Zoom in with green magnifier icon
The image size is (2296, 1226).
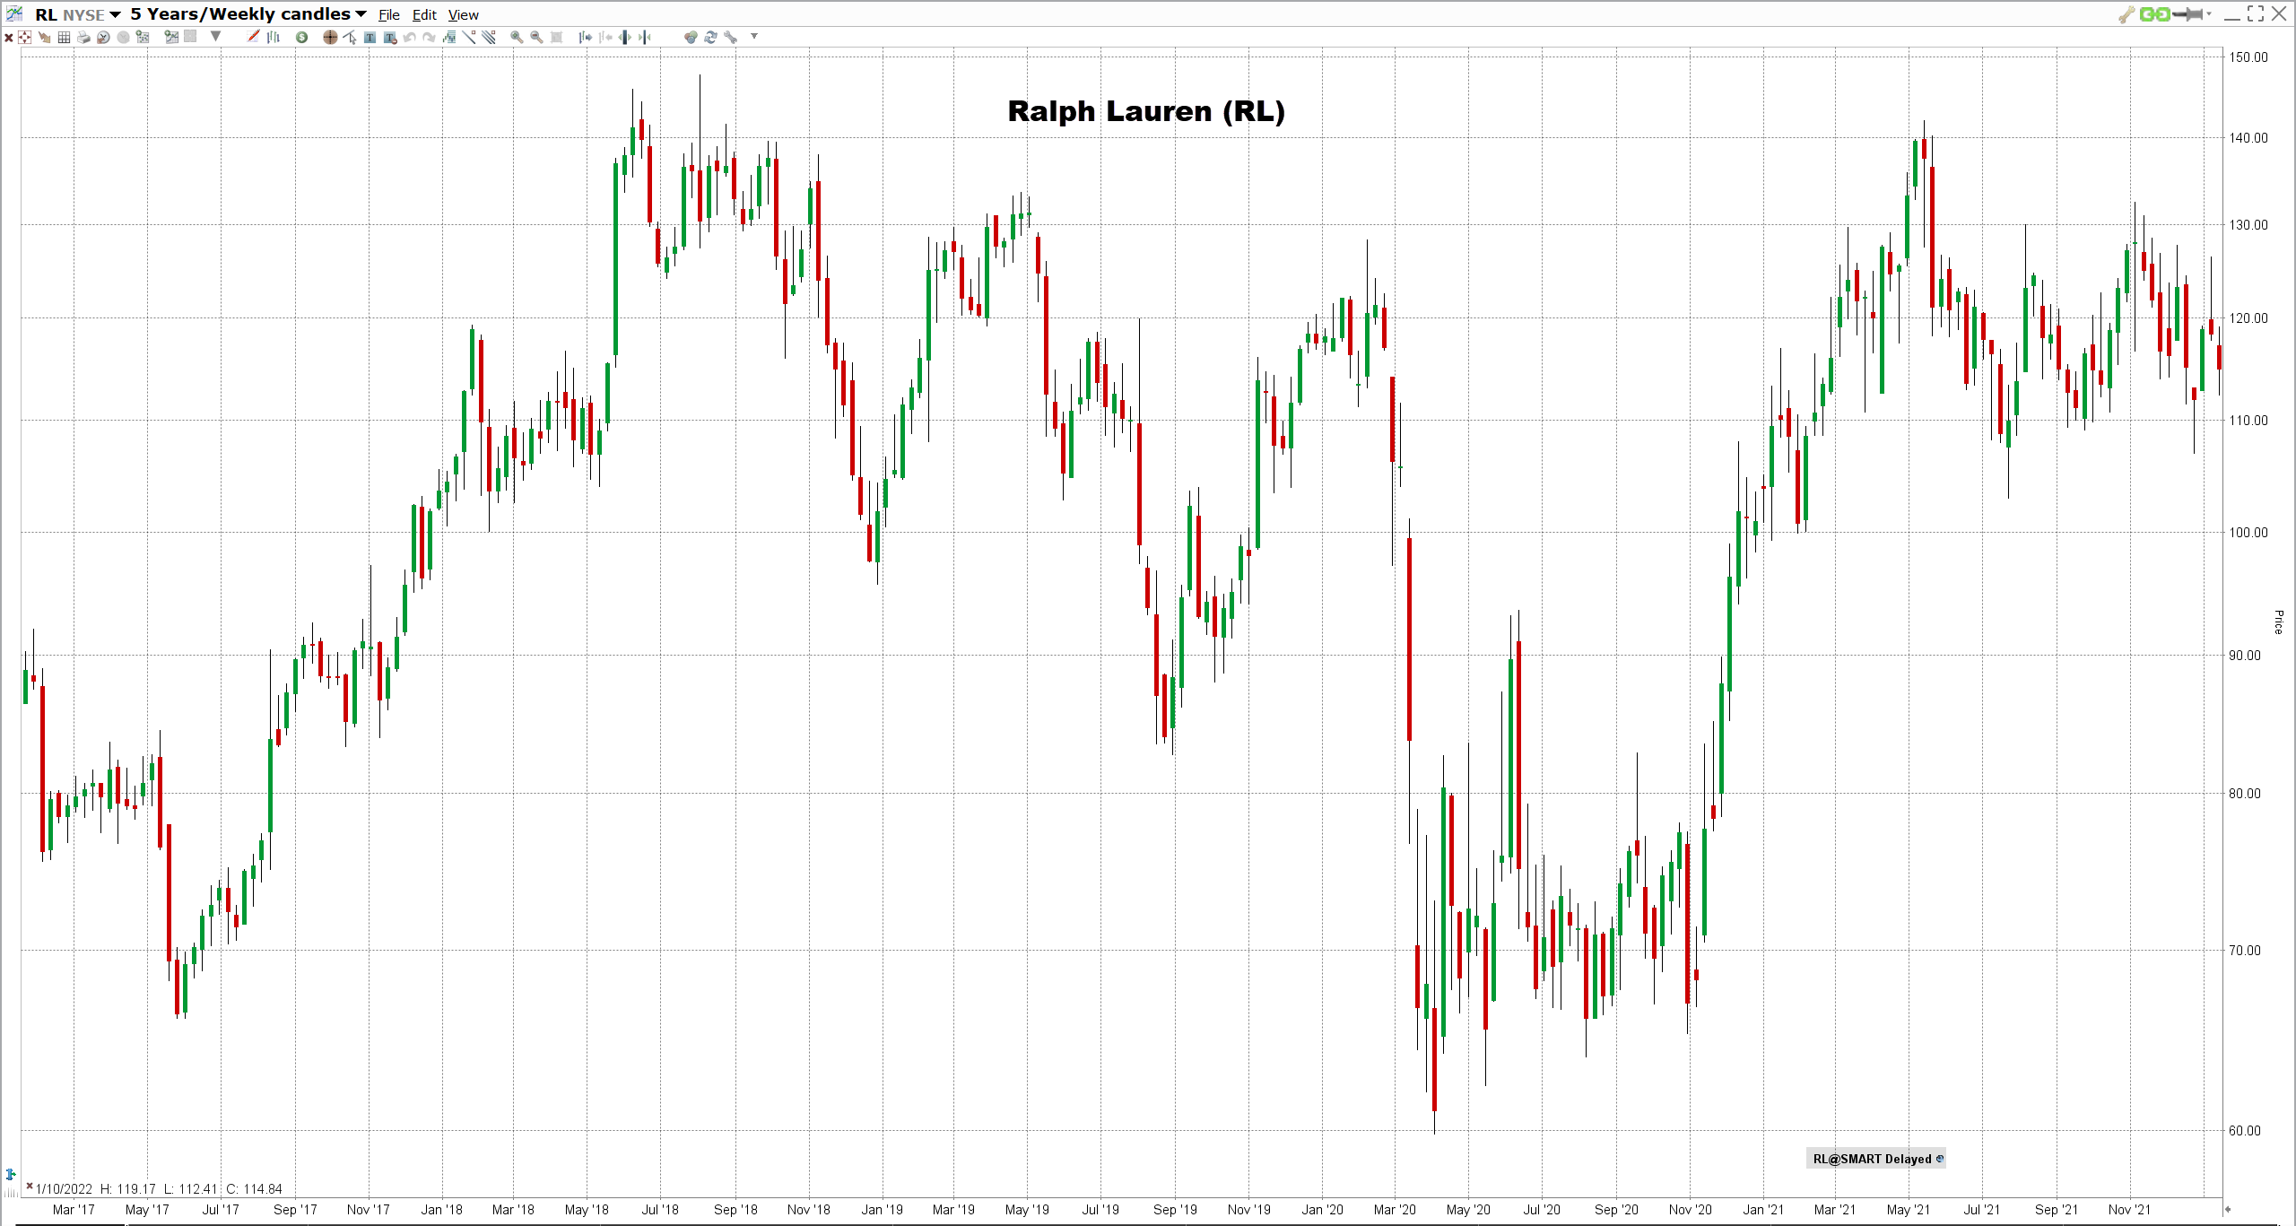517,38
